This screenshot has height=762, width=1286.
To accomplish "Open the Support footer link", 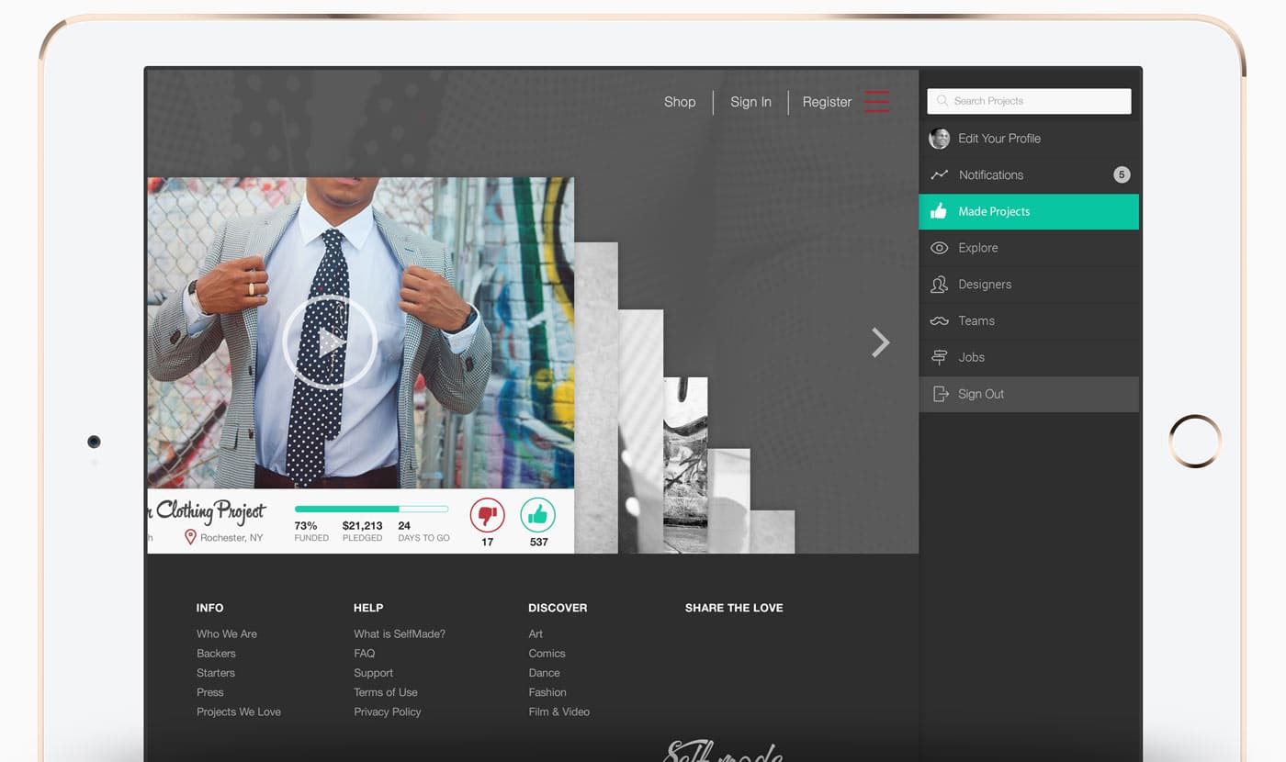I will (x=374, y=673).
